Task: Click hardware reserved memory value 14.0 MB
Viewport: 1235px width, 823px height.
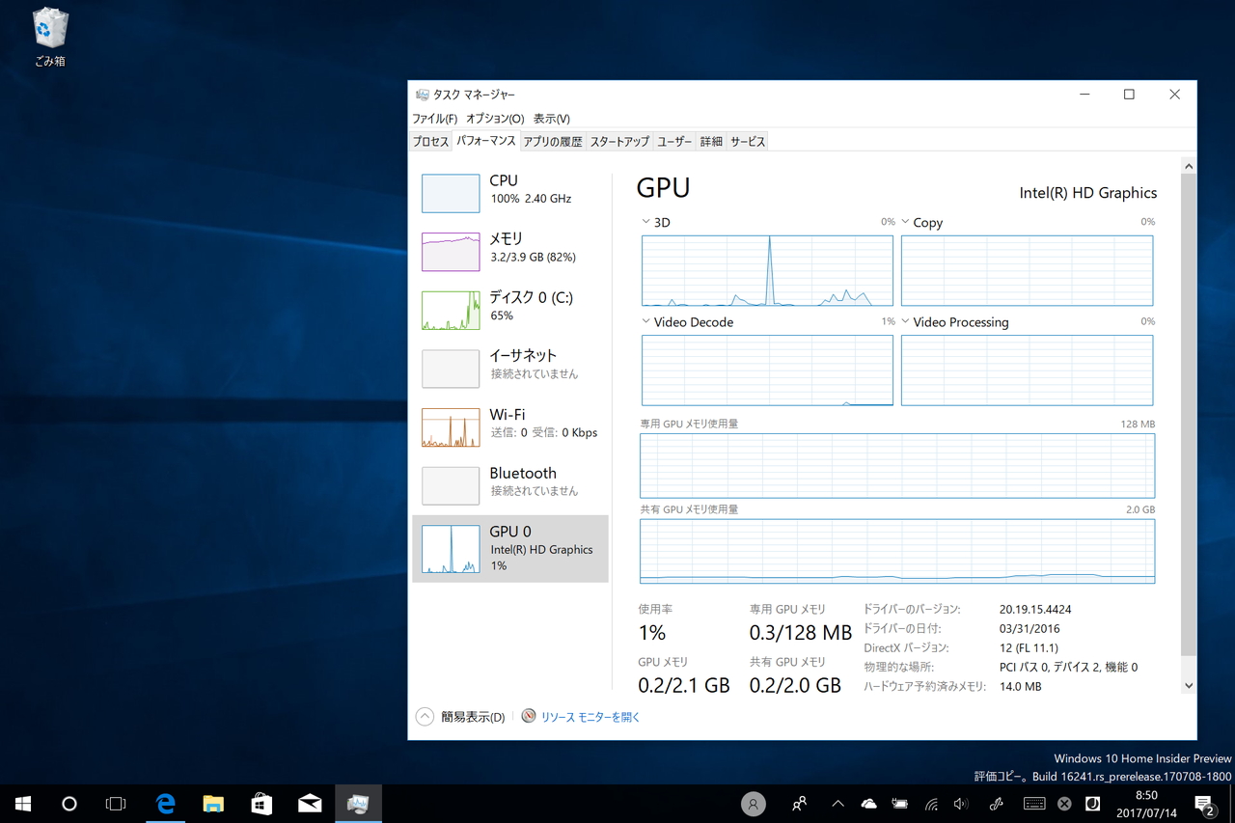Action: pos(1021,687)
